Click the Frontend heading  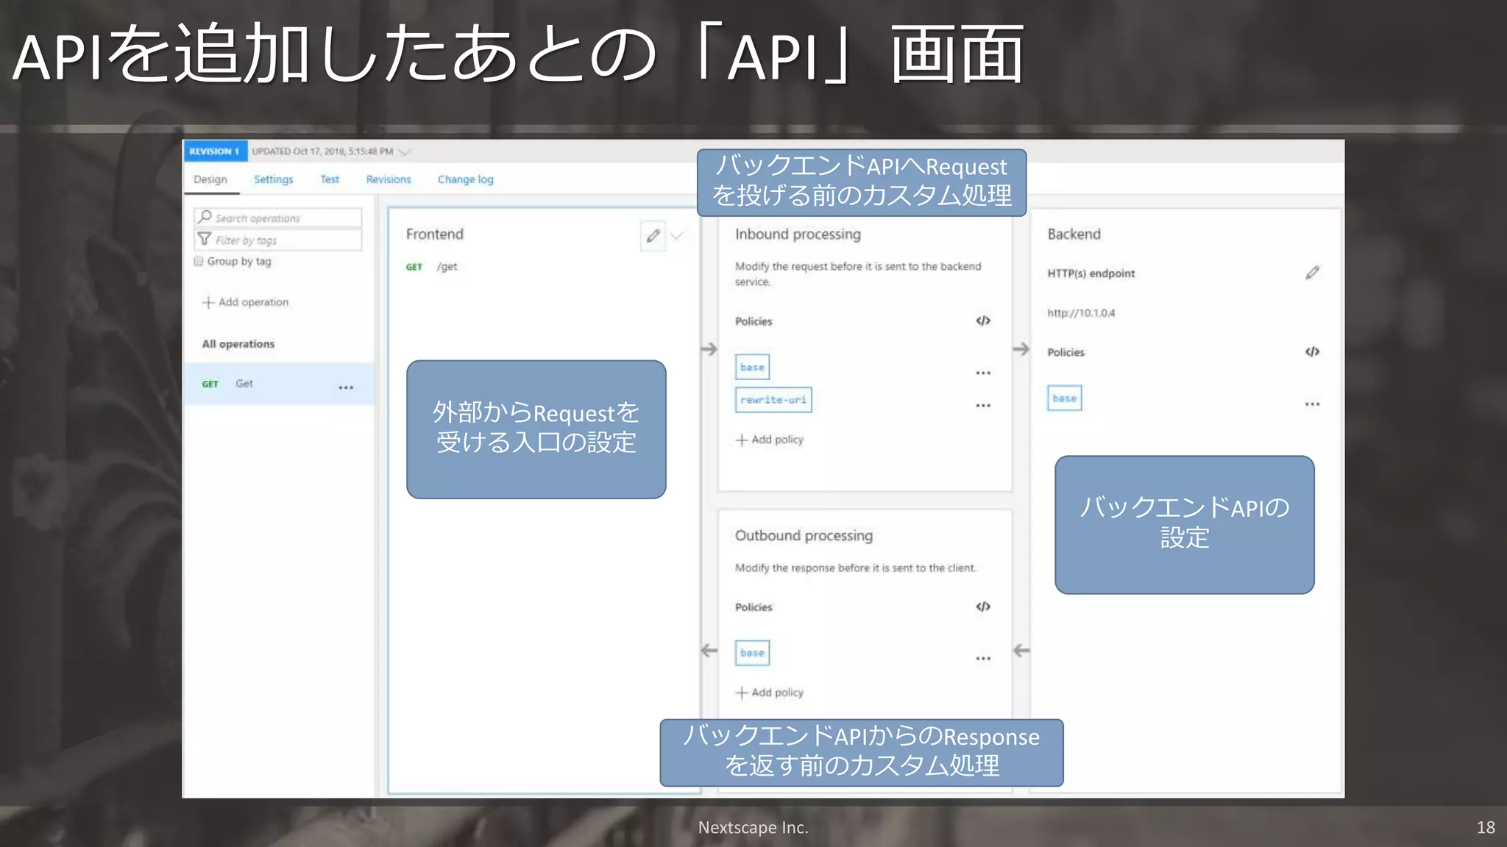(x=435, y=235)
